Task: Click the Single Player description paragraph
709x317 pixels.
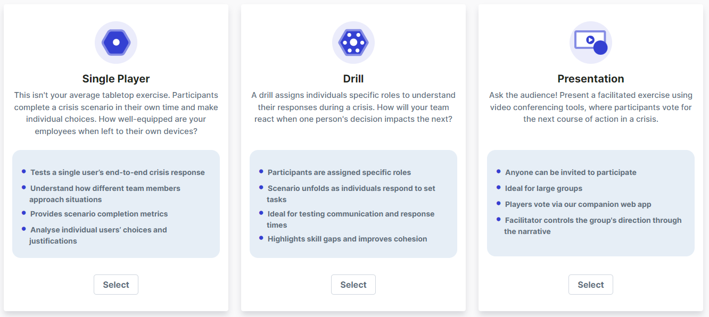Action: tap(116, 113)
